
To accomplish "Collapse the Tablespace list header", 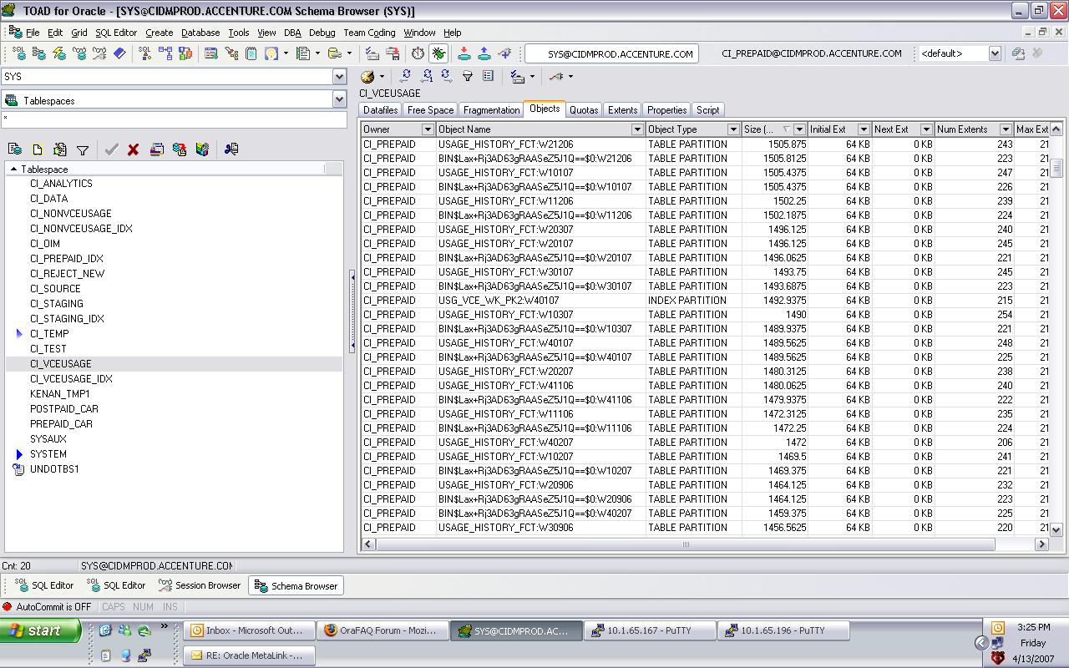I will tap(13, 169).
